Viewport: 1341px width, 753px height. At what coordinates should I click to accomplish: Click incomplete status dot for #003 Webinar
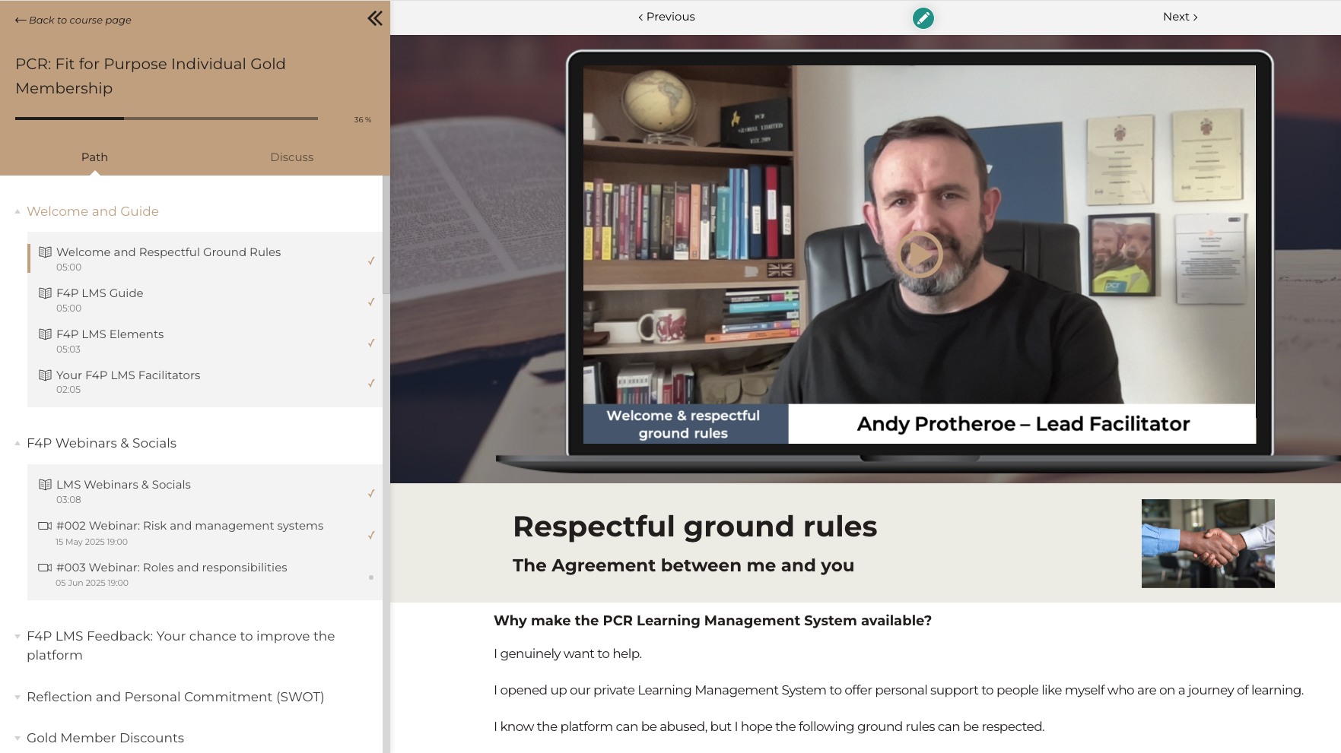coord(371,577)
